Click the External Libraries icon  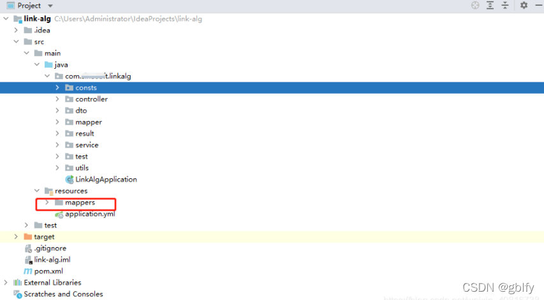click(x=17, y=283)
